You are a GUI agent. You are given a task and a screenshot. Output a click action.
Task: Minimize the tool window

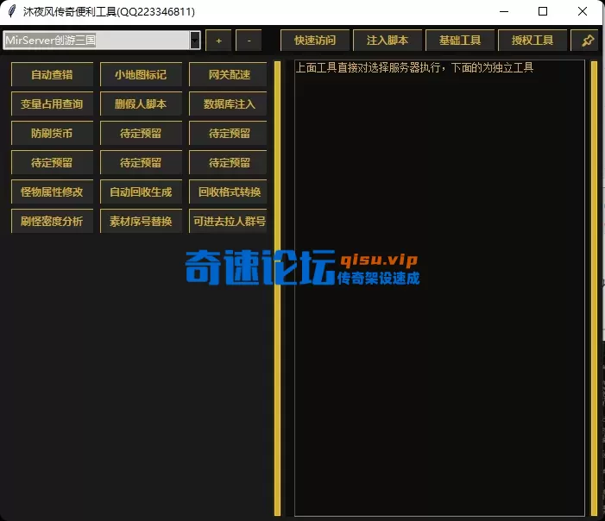[504, 11]
